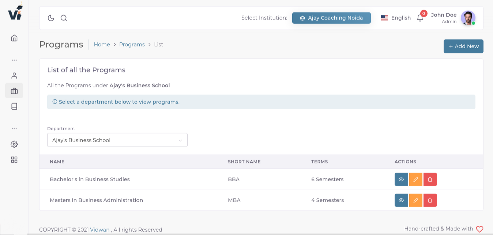Viewport: 493px width, 235px height.
Task: Click John Doe's profile avatar
Action: [468, 18]
